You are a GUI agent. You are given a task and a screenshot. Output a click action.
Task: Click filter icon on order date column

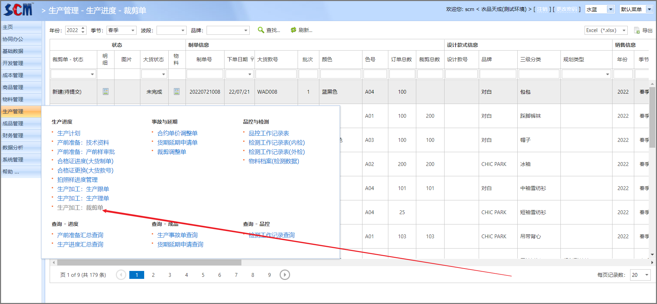coord(252,59)
